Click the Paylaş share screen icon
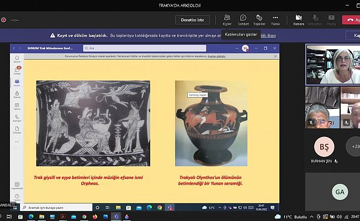 point(331,19)
